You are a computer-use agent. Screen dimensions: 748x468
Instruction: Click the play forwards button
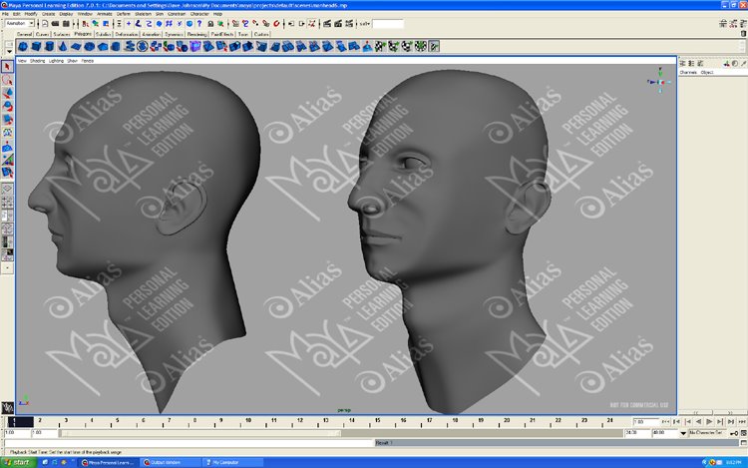709,422
